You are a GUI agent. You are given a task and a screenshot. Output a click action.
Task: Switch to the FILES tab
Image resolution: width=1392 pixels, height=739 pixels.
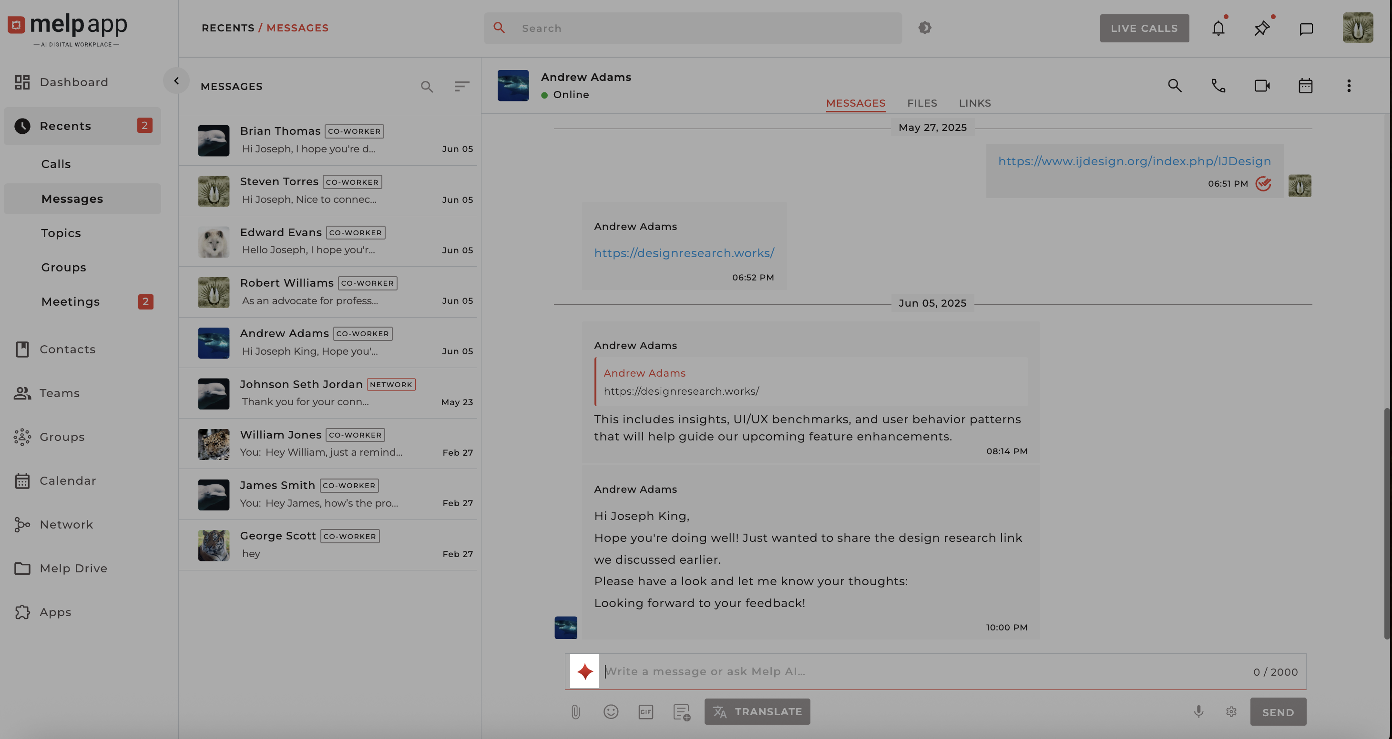point(922,103)
